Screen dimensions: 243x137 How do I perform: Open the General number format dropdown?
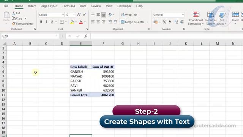(x=183, y=15)
